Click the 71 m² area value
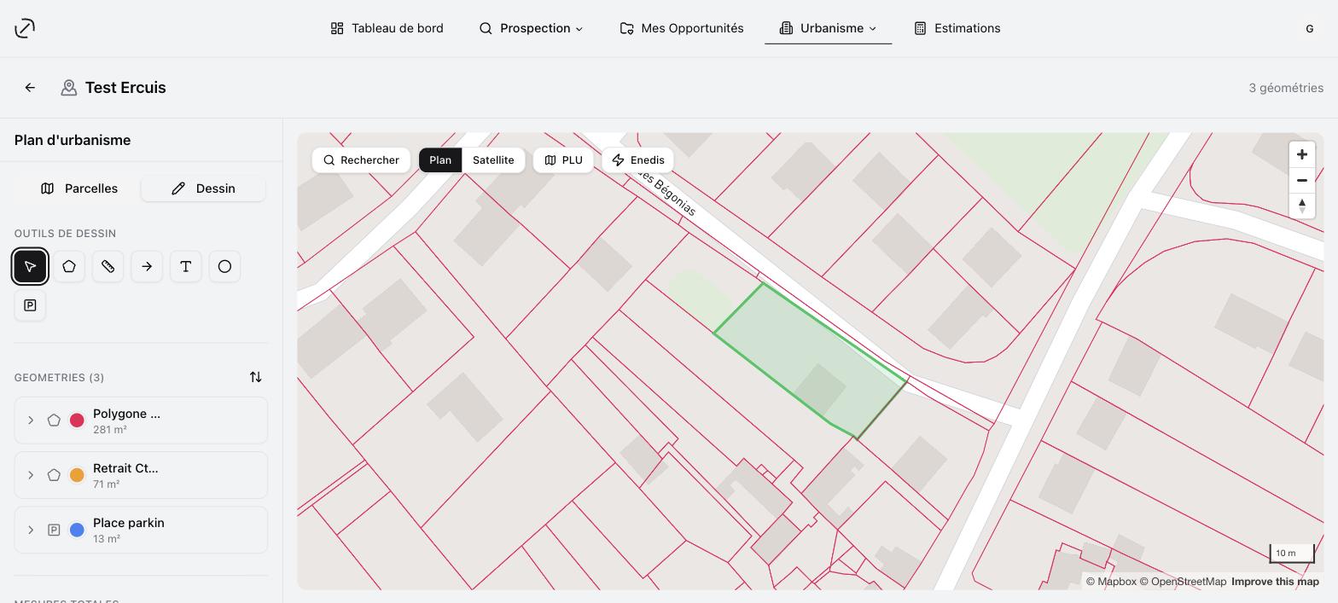 pyautogui.click(x=106, y=484)
